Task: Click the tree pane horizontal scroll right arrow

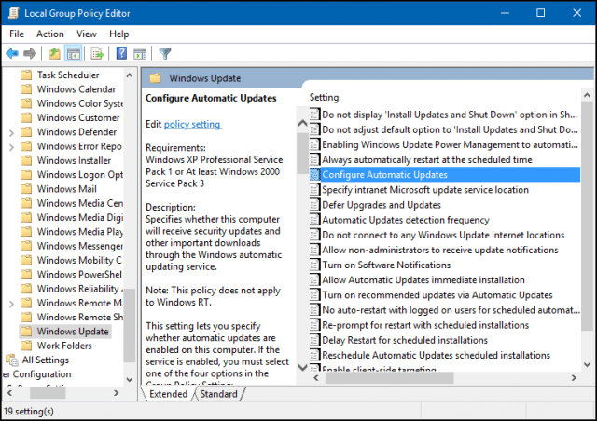Action: point(117,393)
